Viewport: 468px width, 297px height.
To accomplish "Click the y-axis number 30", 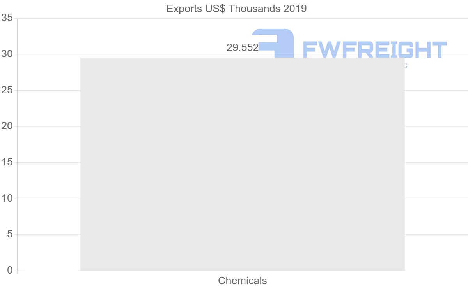I will (x=7, y=54).
